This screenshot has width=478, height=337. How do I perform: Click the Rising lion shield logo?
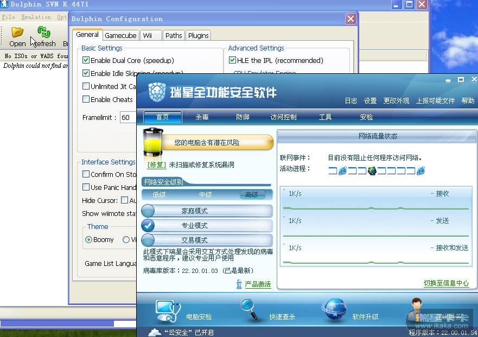(157, 92)
